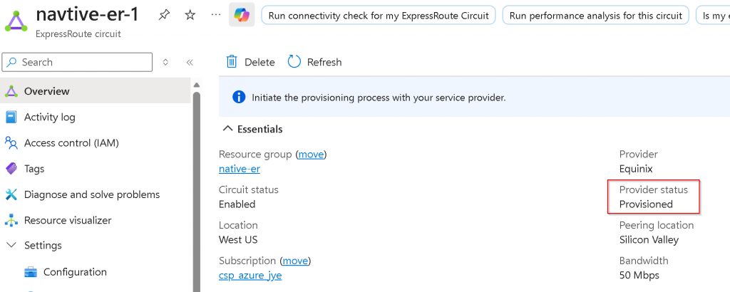
Task: Open Configuration under Settings
Action: (x=75, y=271)
